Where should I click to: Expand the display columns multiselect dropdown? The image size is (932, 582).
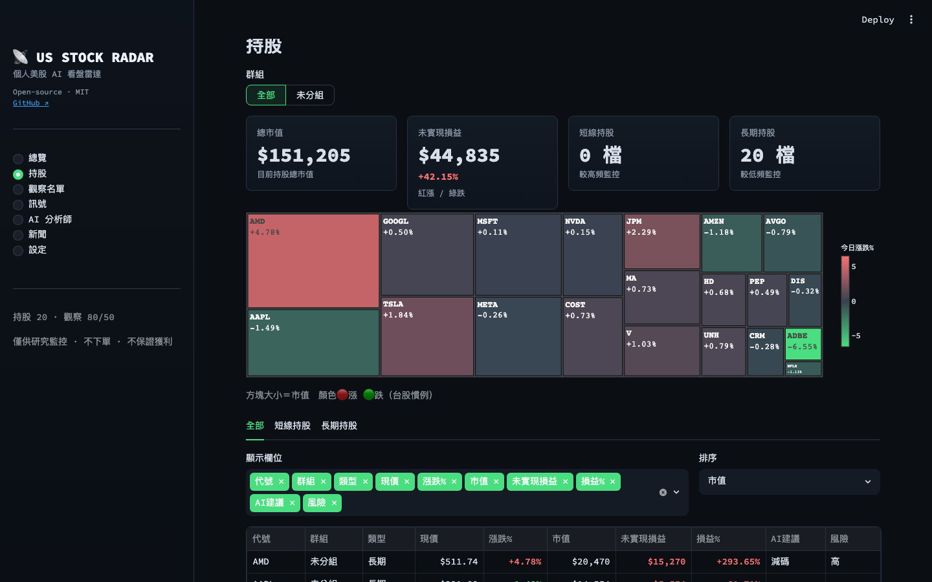click(676, 492)
